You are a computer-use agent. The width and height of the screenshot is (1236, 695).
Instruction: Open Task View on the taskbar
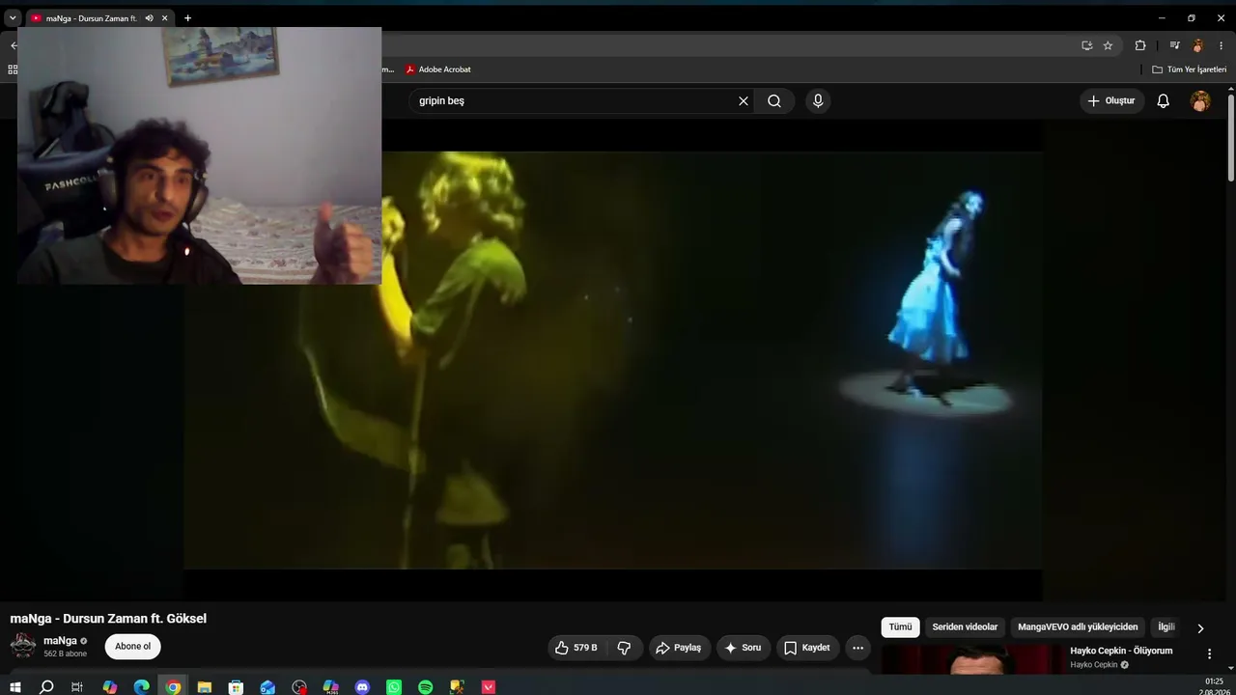(x=77, y=687)
